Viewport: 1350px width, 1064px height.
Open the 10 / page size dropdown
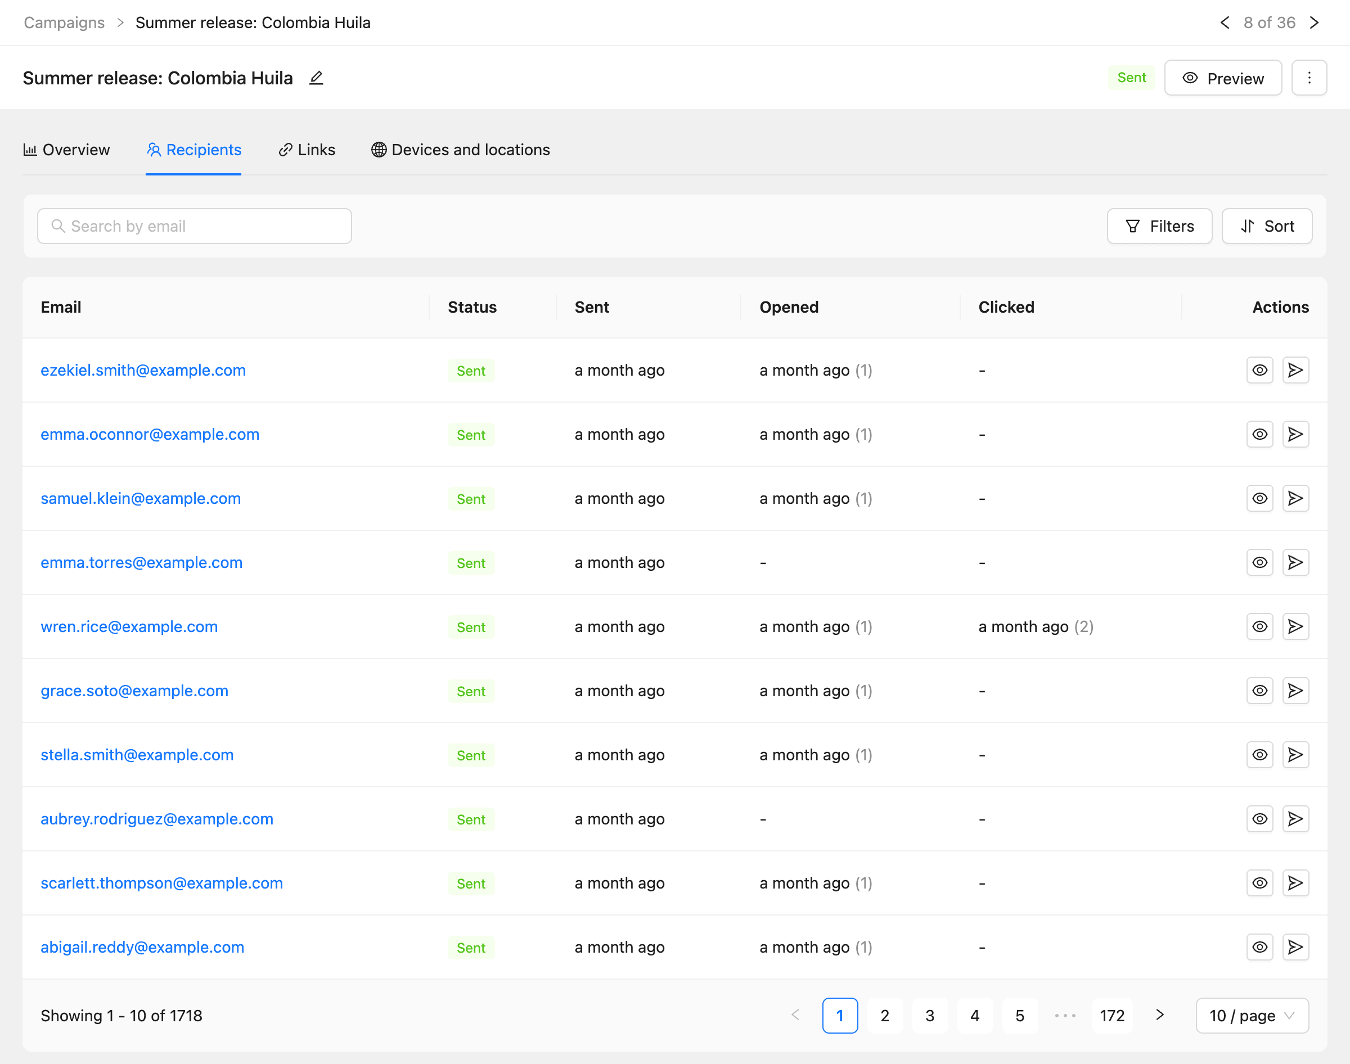1252,1016
